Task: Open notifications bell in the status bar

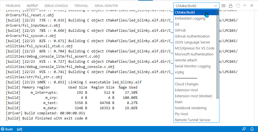Action: [252, 129]
